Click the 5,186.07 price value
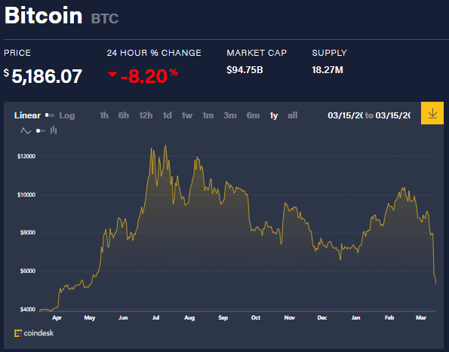Screen dimensions: 449x352 47,76
